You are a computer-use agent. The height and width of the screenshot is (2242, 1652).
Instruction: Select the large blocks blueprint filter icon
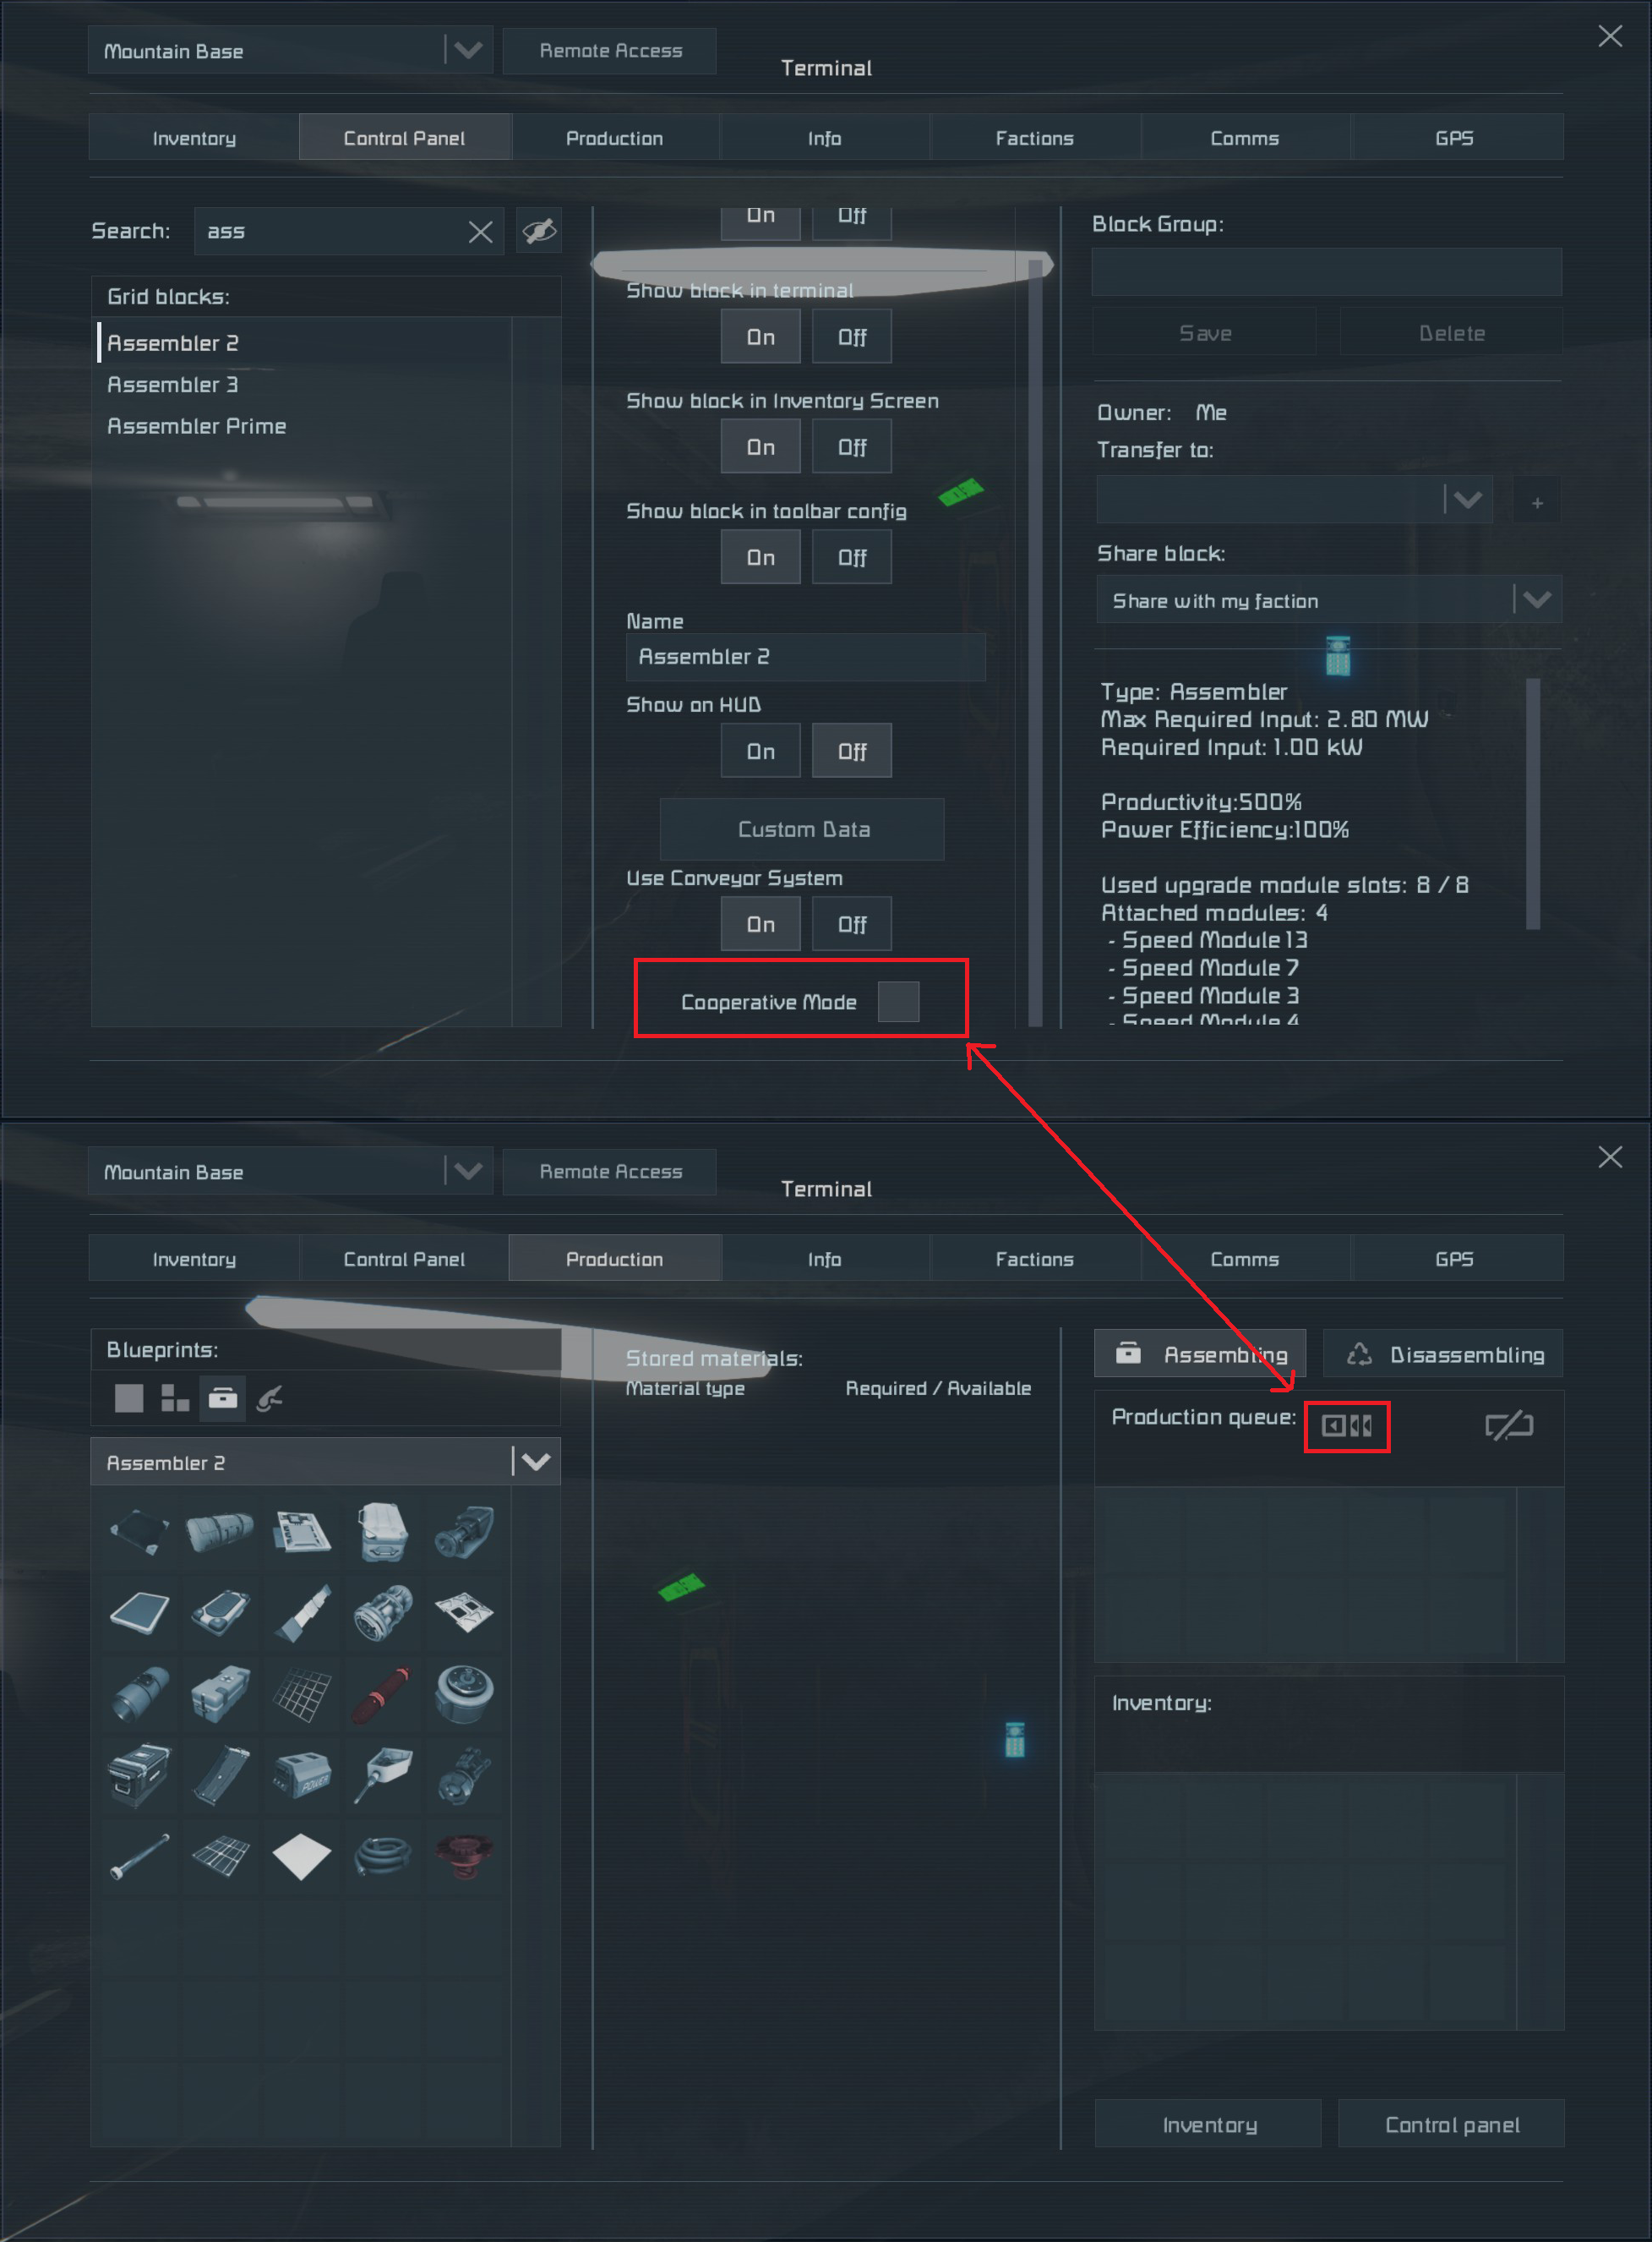click(129, 1397)
